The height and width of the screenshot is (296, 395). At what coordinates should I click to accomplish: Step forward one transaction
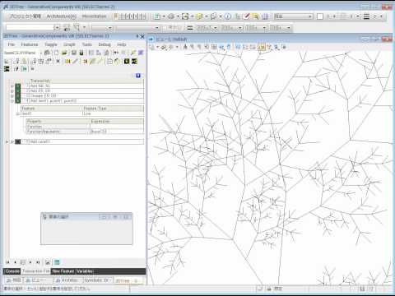click(30, 262)
